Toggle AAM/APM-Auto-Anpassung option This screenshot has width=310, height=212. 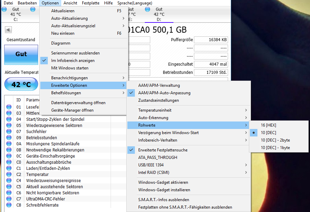click(188, 93)
